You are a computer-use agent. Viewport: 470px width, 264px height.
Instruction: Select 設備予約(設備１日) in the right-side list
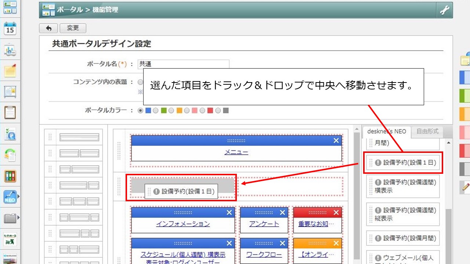point(403,162)
